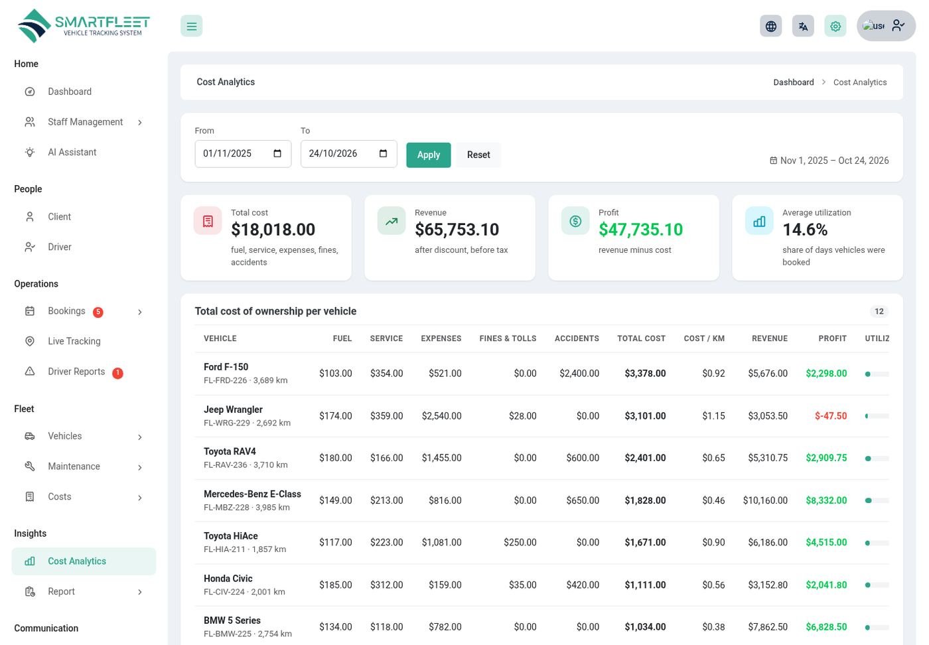
Task: Reset the date filter
Action: [478, 155]
